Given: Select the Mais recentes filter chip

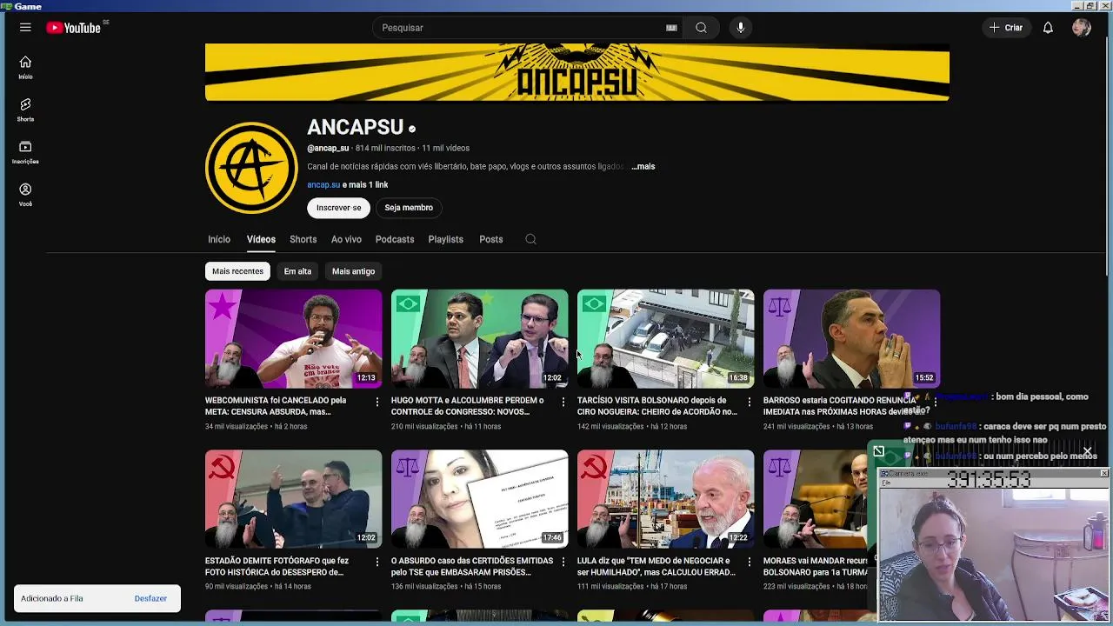Looking at the screenshot, I should 237,271.
